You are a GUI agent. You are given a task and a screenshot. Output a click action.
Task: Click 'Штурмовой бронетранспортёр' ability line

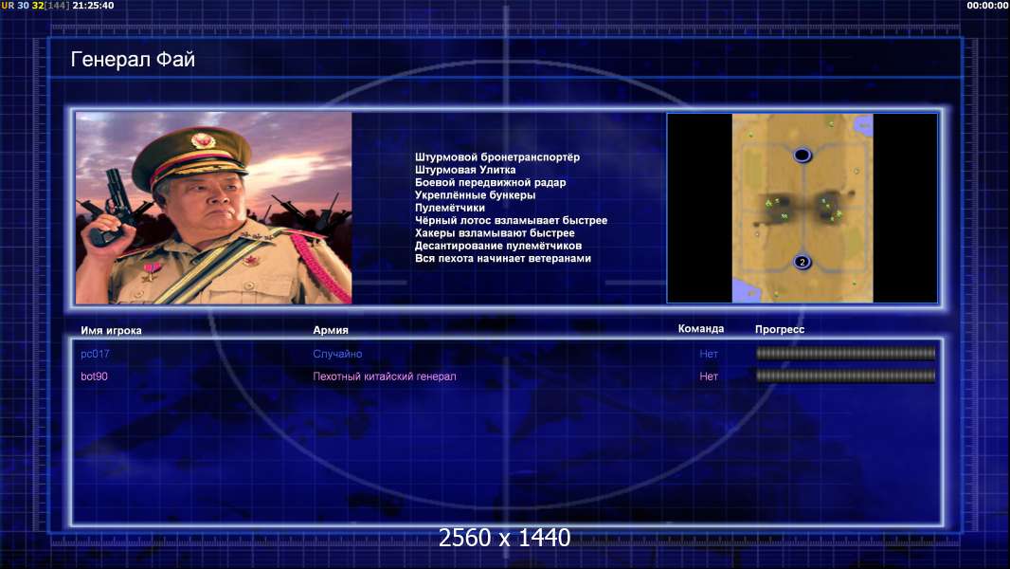(x=497, y=157)
